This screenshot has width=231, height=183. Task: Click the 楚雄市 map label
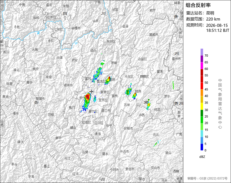coord(40,99)
